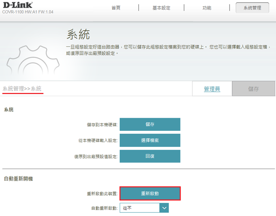
Task: Click 選擇檔案 to load settings
Action: [150, 140]
